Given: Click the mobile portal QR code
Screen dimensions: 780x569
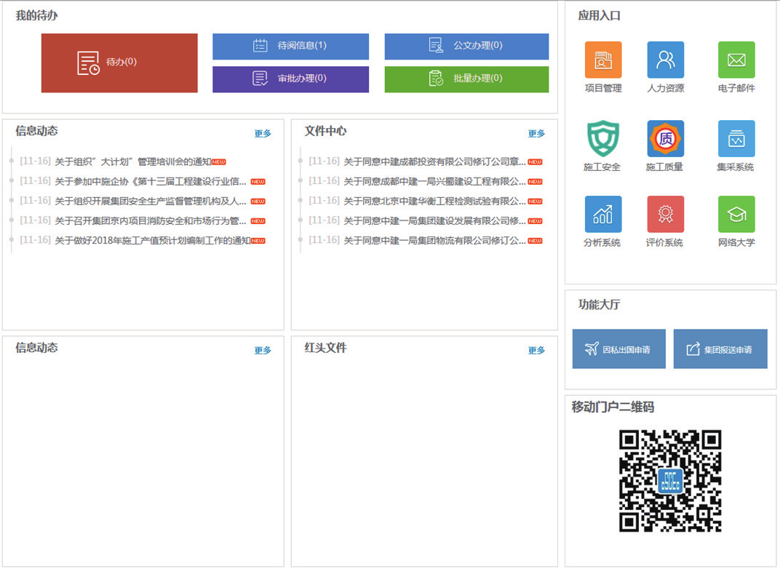Looking at the screenshot, I should coord(670,481).
